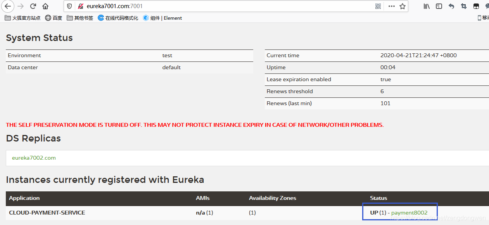Image resolution: width=489 pixels, height=225 pixels.
Task: Open the Tampermonkey extension icon
Action: coord(476,6)
